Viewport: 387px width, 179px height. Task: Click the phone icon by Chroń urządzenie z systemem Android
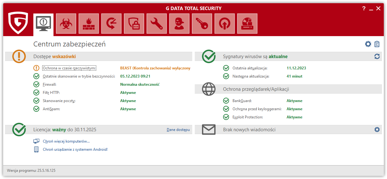click(x=36, y=149)
